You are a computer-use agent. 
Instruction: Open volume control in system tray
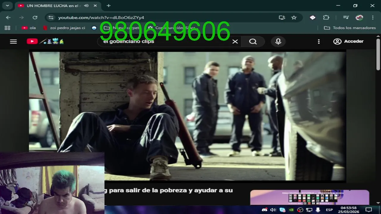(x=273, y=210)
